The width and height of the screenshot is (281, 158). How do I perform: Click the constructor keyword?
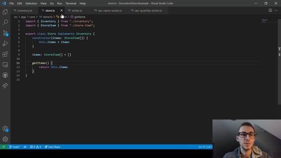pyautogui.click(x=41, y=38)
